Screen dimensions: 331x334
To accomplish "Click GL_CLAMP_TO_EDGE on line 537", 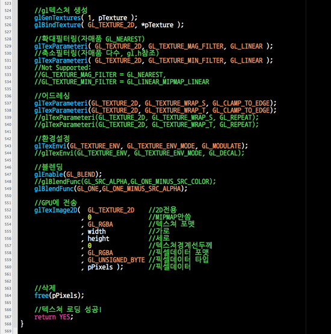I will tap(241, 104).
